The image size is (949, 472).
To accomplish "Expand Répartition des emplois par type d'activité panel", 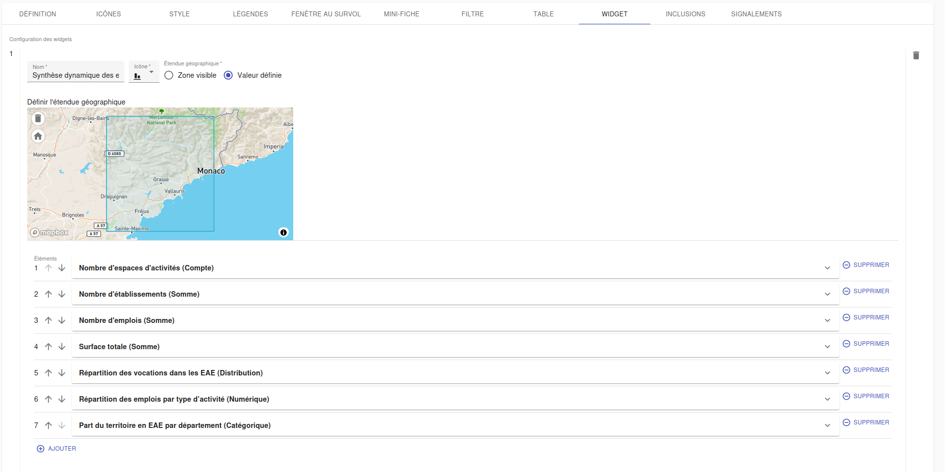I will (x=456, y=399).
